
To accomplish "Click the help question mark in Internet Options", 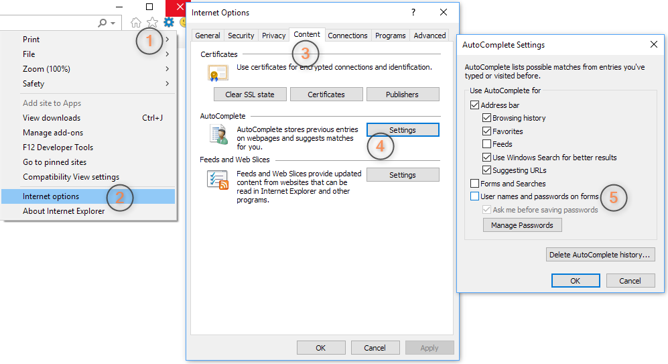I will coord(413,12).
